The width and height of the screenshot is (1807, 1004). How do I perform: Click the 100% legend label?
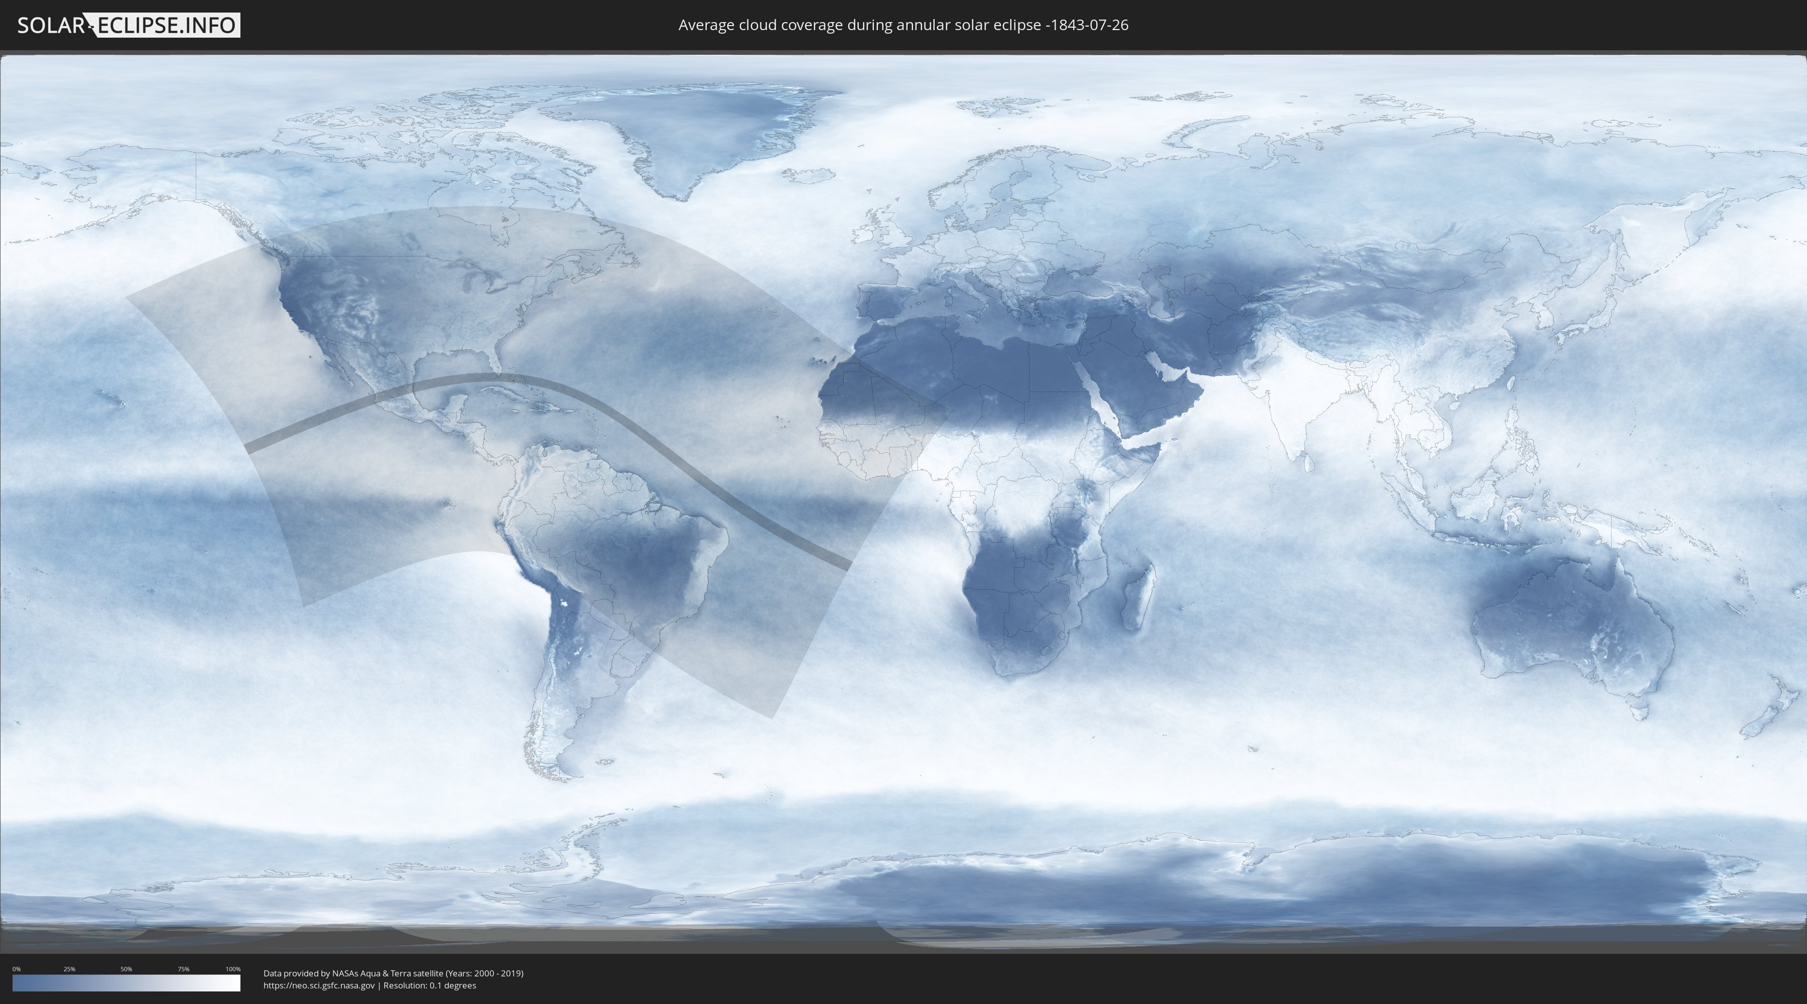pyautogui.click(x=233, y=969)
